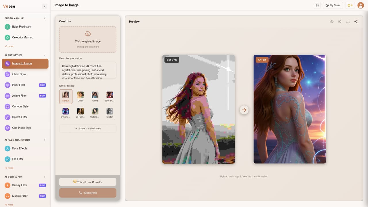Select the 3D Cartoon style preset
The height and width of the screenshot is (207, 368).
tap(110, 97)
